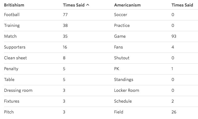Click the Standings cell
The image size is (198, 119).
point(124,80)
